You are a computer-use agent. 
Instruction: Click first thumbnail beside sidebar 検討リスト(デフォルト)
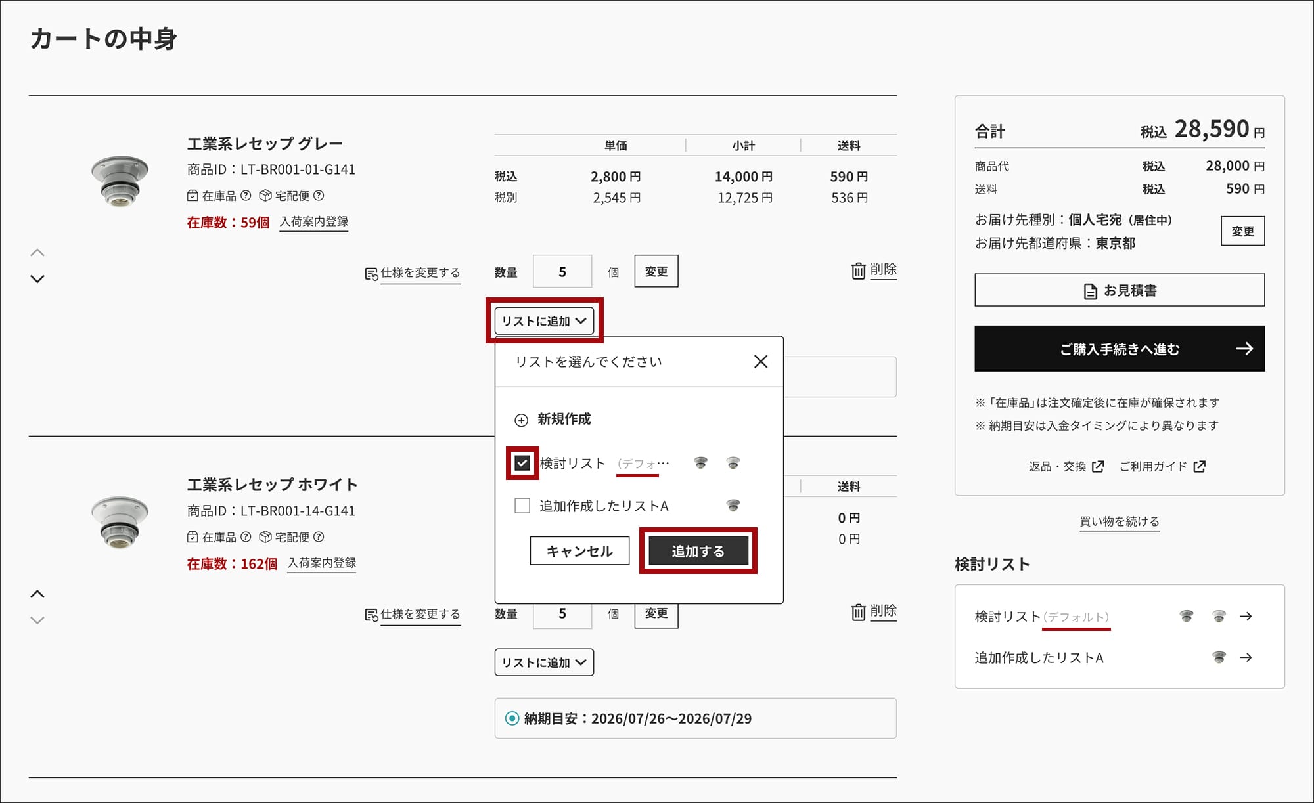pos(1187,617)
